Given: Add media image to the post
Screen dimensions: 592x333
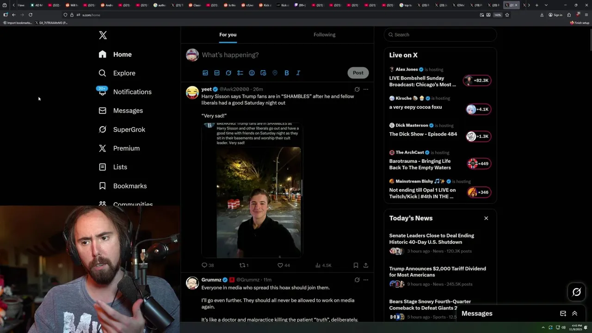Looking at the screenshot, I should point(205,73).
